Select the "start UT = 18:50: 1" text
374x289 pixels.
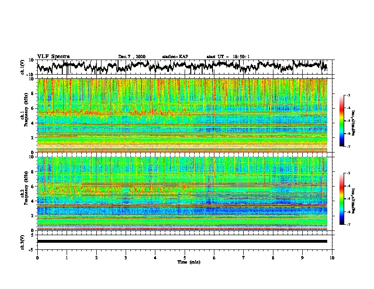click(228, 57)
